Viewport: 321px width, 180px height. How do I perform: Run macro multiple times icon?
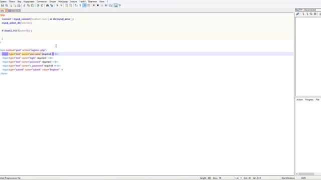(x=106, y=5)
